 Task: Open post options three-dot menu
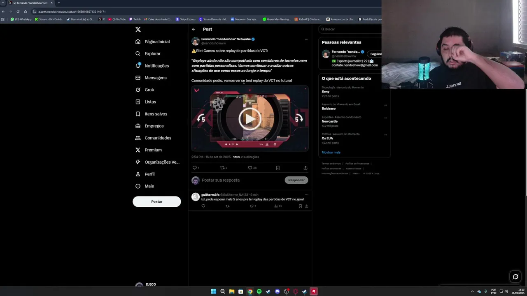coord(306,39)
